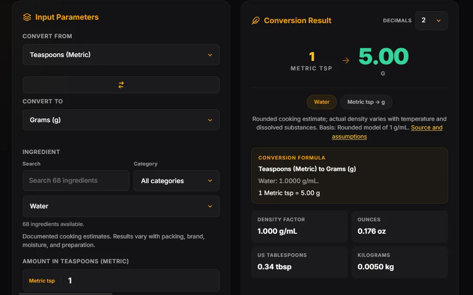Click the text Water: 1.0000 g/mL.
This screenshot has width=473, height=295.
tap(289, 181)
